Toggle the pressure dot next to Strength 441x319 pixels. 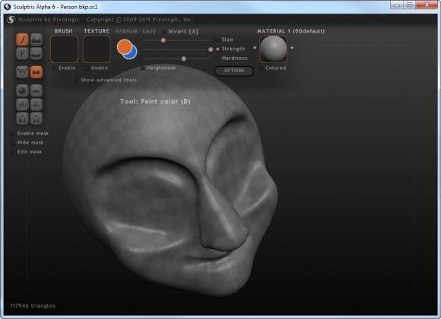point(217,49)
